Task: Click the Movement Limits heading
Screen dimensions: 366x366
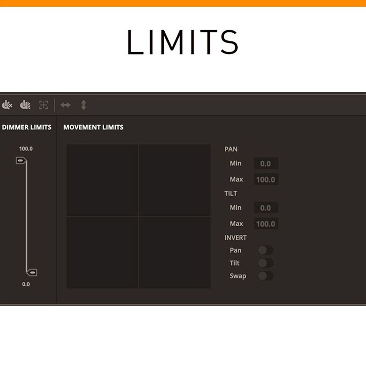Action: (x=93, y=127)
